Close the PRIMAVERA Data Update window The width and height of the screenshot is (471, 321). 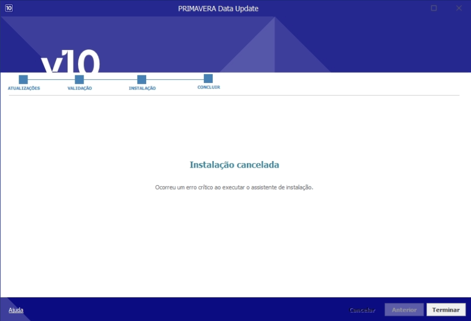tap(459, 8)
